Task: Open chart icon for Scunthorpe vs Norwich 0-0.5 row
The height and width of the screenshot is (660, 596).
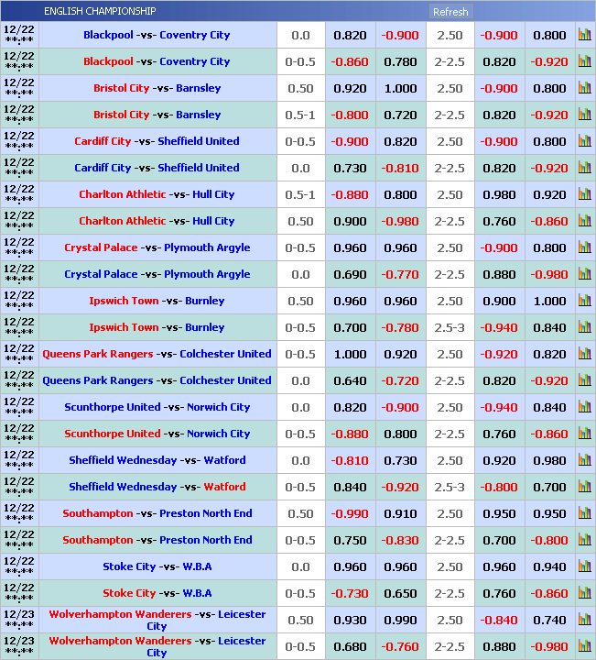Action: click(x=584, y=434)
